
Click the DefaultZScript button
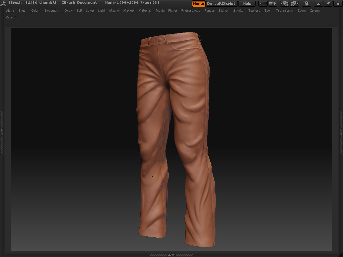point(221,3)
